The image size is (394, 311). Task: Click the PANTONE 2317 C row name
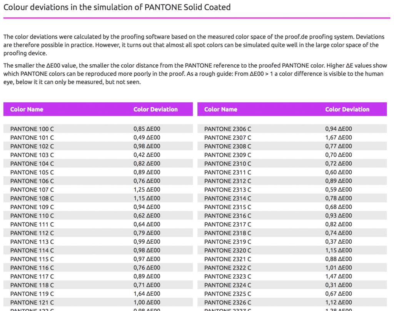(228, 224)
